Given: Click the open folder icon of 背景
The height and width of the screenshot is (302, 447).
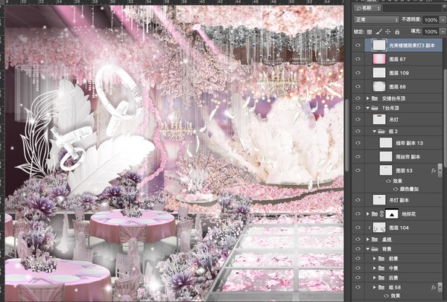Looking at the screenshot, I should [x=375, y=249].
